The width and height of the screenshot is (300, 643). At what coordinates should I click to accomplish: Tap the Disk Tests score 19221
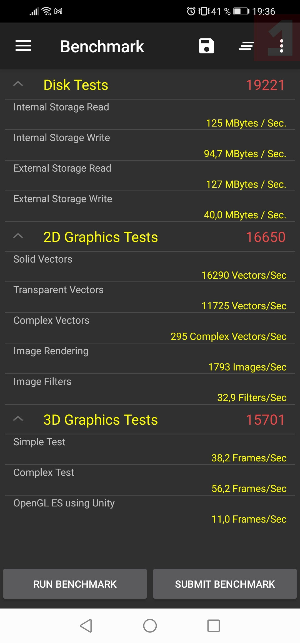tap(265, 85)
